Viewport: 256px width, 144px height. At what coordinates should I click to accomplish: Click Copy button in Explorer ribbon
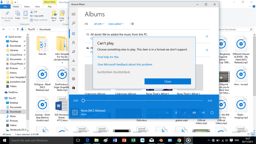point(17,15)
